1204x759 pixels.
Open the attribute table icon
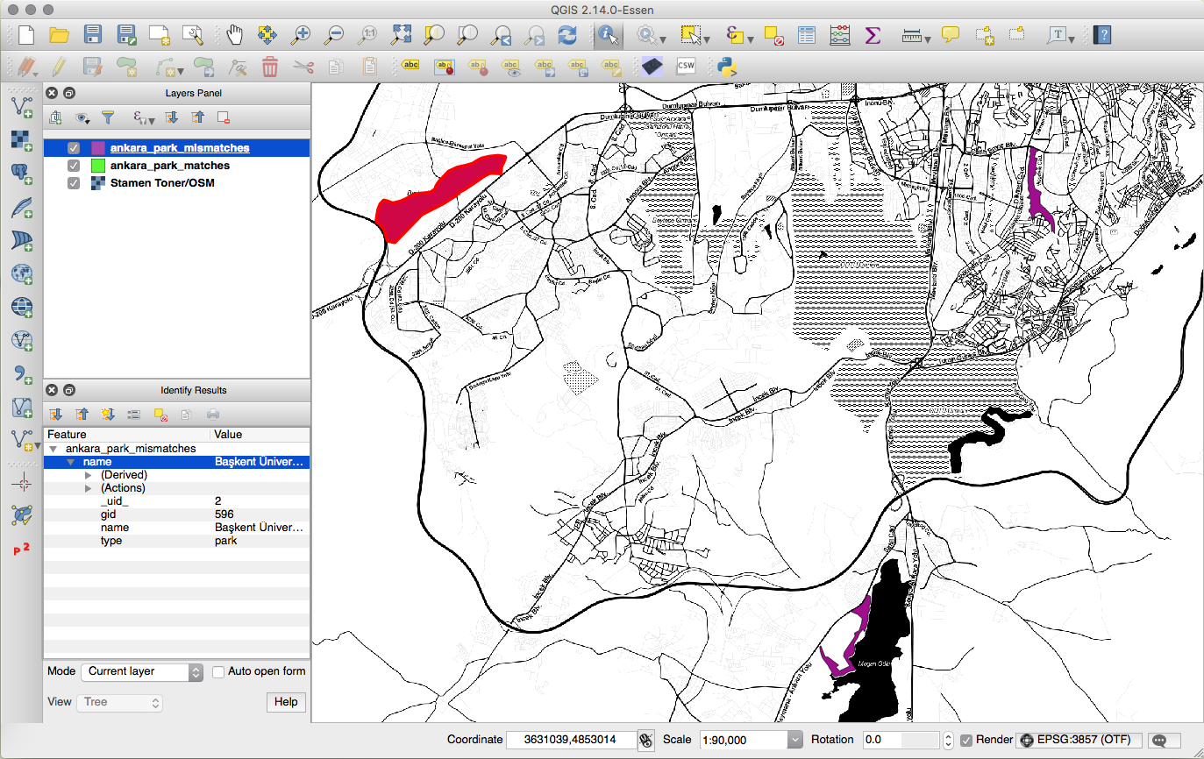click(807, 35)
